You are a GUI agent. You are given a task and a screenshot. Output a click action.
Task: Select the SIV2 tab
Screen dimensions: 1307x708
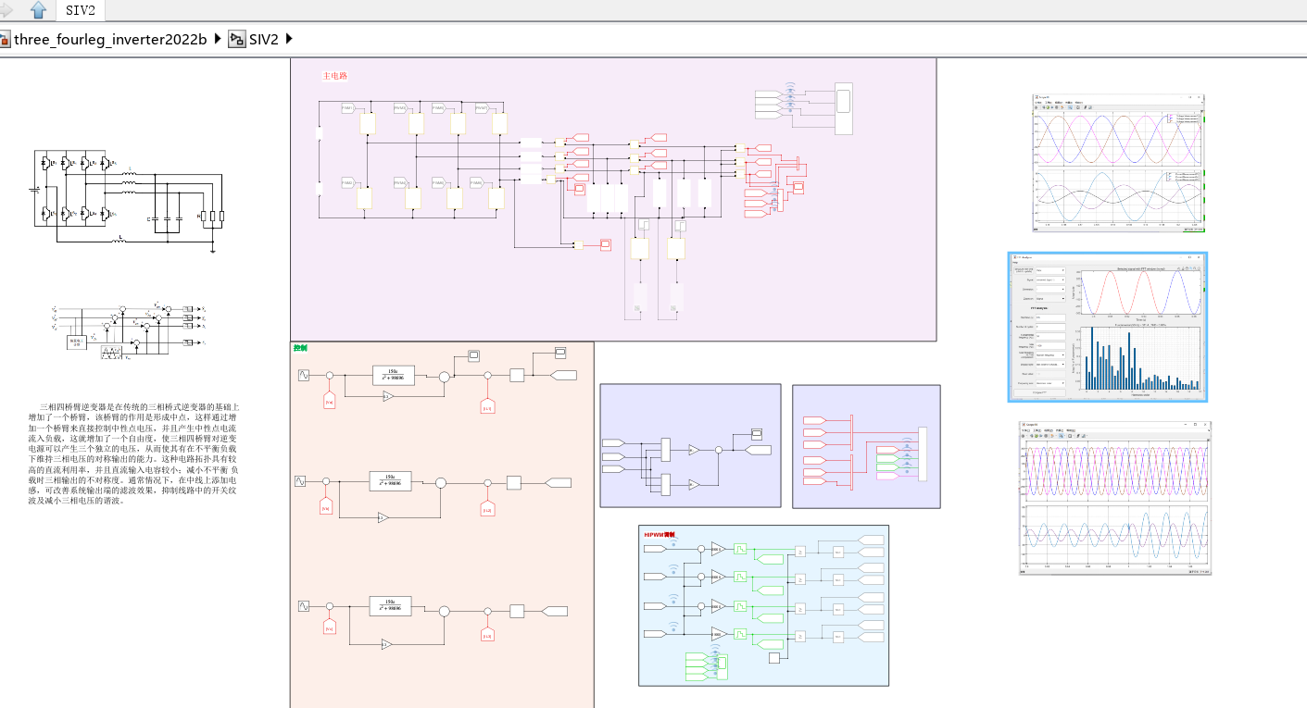[x=80, y=10]
